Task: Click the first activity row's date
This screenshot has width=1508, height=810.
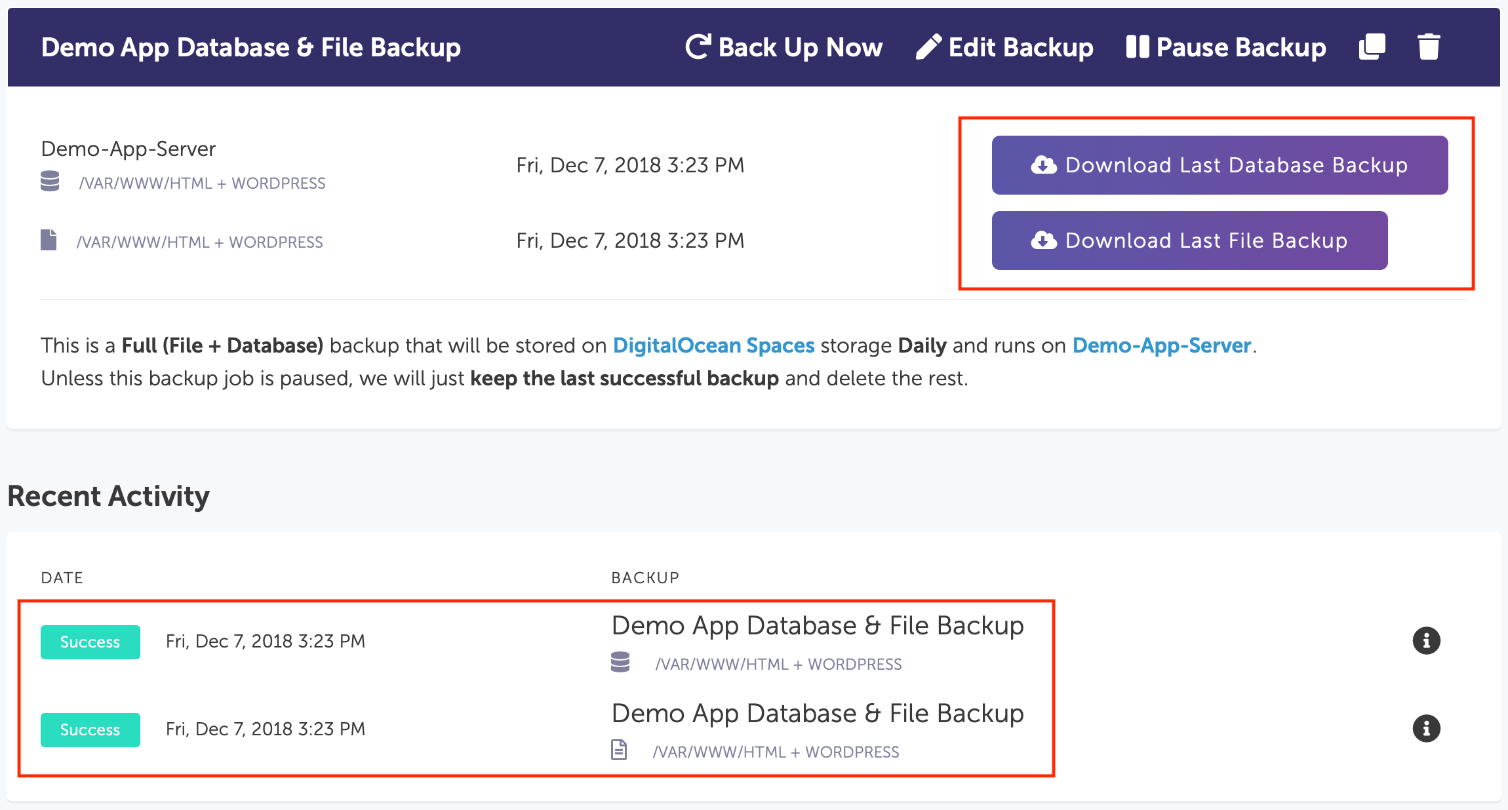Action: (x=266, y=642)
